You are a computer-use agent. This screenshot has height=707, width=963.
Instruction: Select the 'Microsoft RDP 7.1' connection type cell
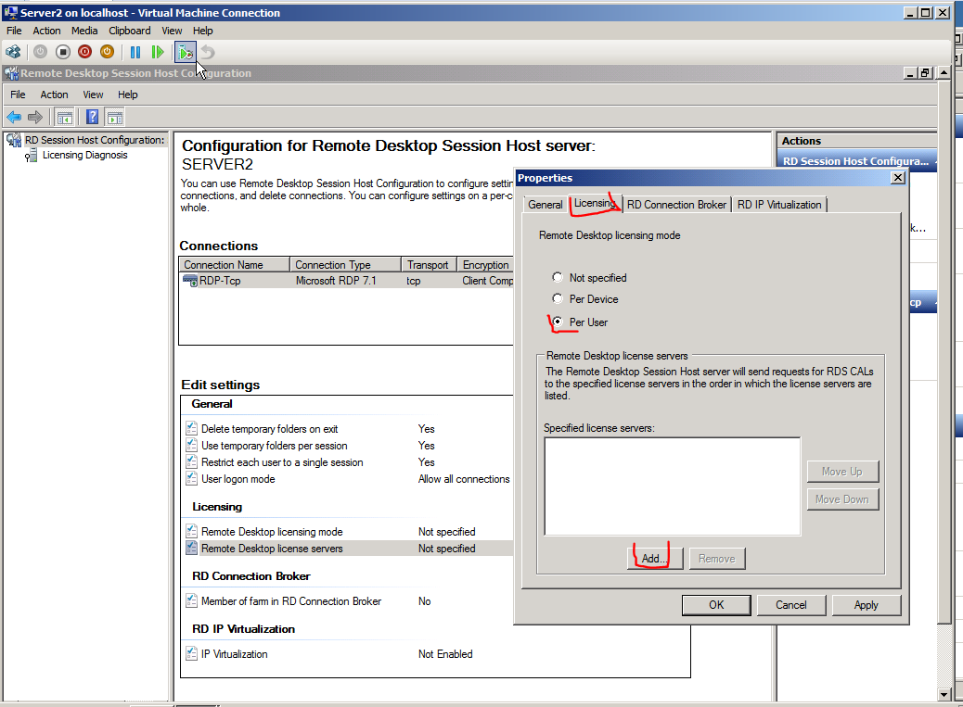(x=335, y=281)
